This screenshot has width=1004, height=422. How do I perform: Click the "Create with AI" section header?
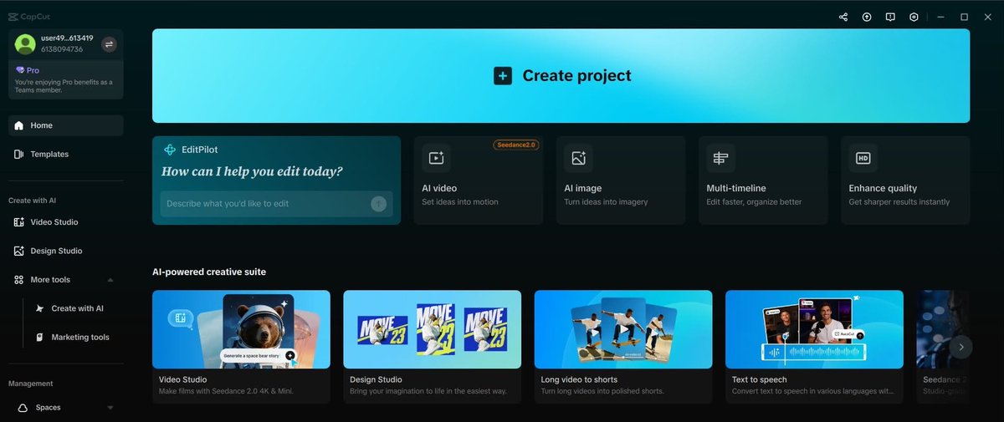tap(33, 201)
